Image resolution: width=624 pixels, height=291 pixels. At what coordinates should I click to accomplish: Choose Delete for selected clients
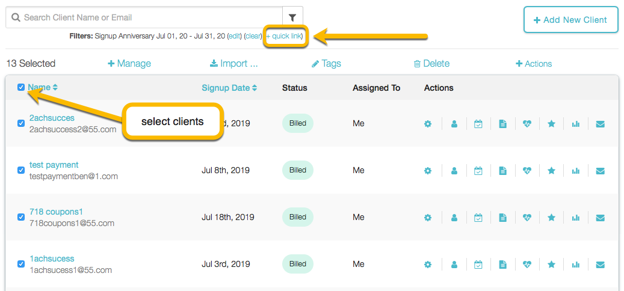(431, 64)
